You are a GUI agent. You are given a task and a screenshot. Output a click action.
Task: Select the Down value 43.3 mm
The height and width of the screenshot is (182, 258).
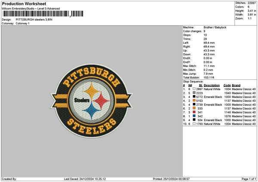pyautogui.click(x=209, y=55)
